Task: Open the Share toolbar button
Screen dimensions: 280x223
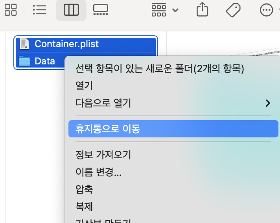Action: [202, 9]
